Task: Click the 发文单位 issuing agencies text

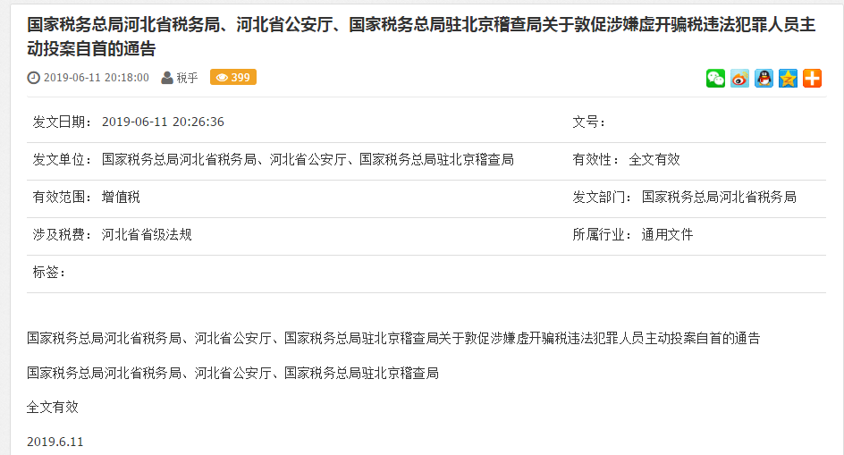Action: click(308, 159)
